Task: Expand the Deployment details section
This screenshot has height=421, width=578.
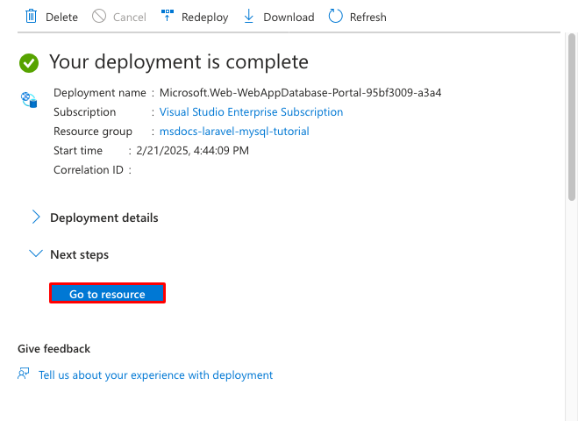Action: [x=36, y=218]
